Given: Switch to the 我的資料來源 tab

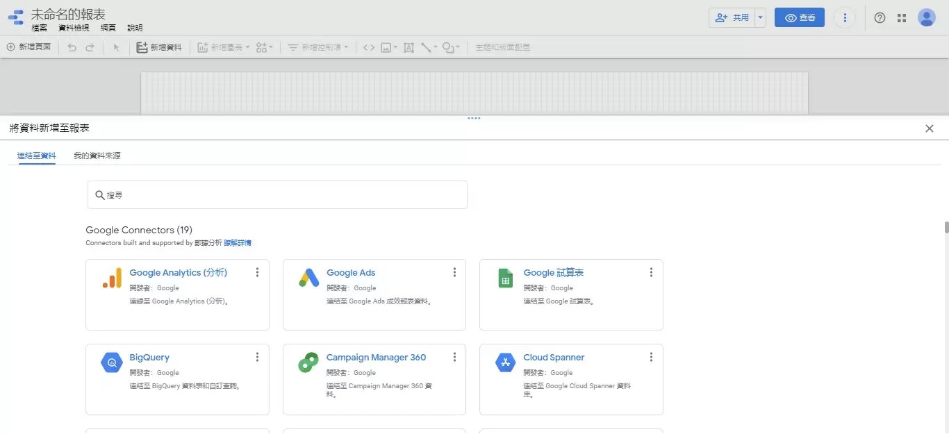Looking at the screenshot, I should [x=96, y=155].
